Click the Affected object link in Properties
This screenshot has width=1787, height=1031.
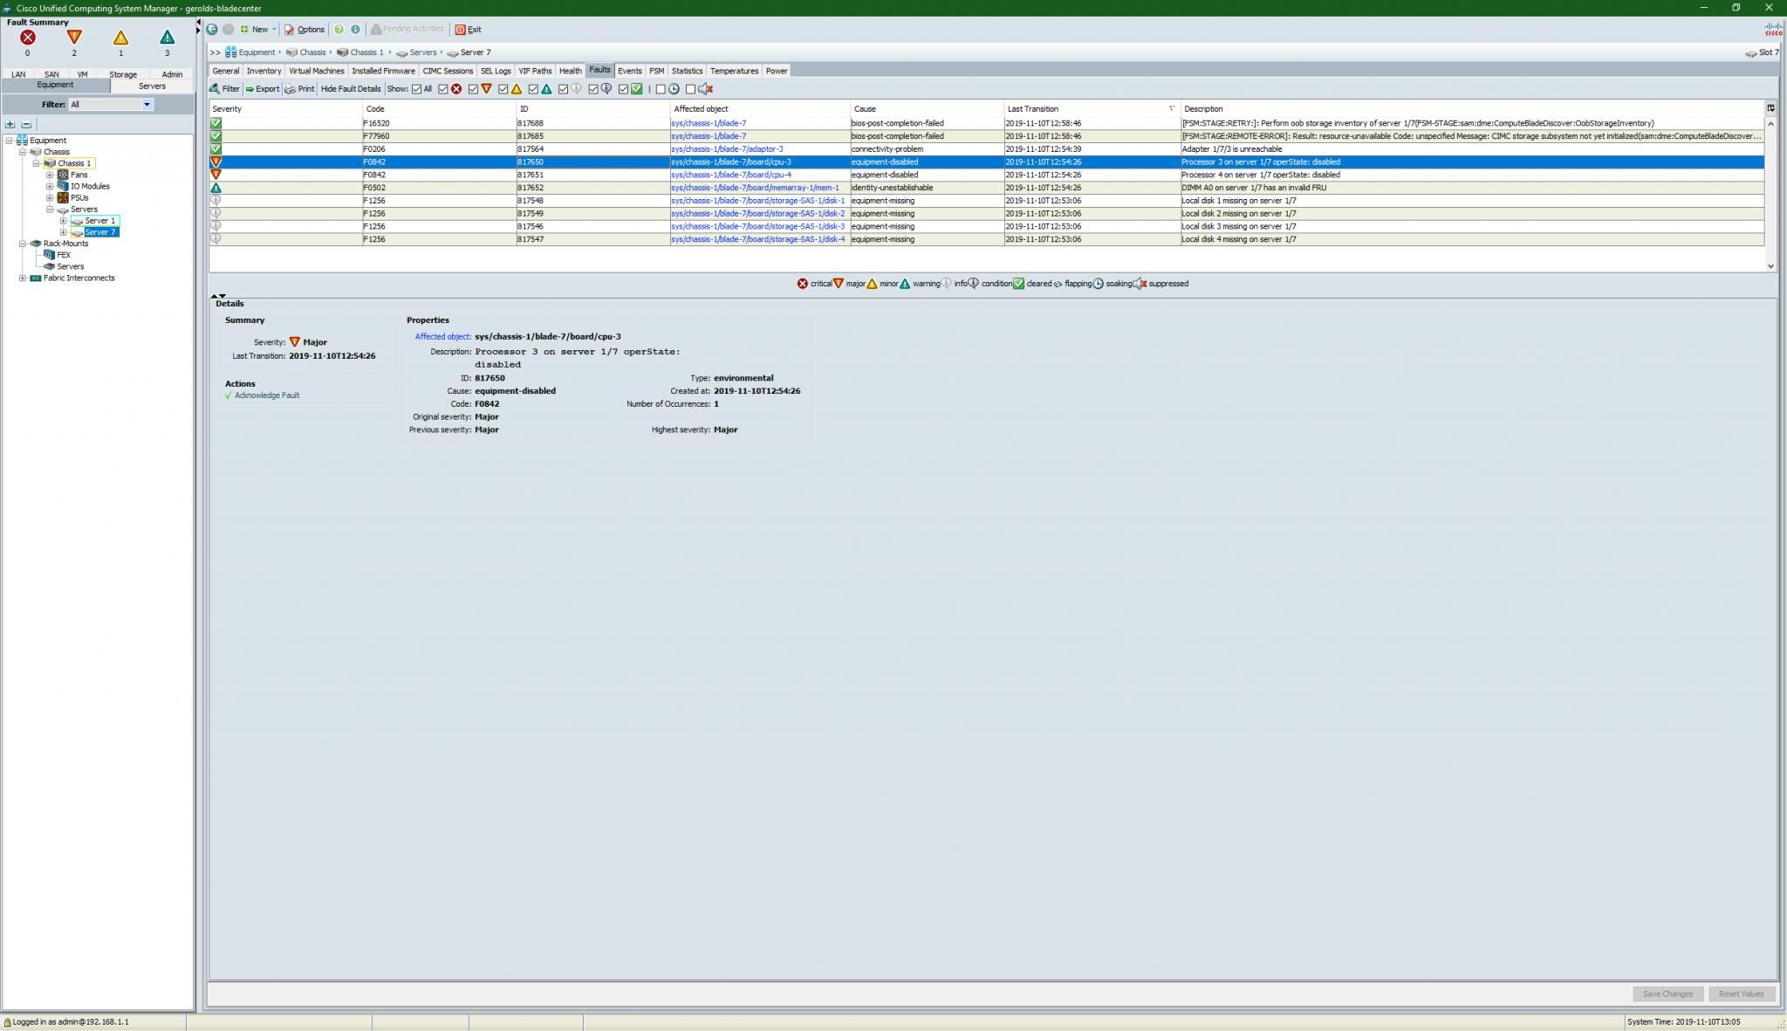pos(442,337)
